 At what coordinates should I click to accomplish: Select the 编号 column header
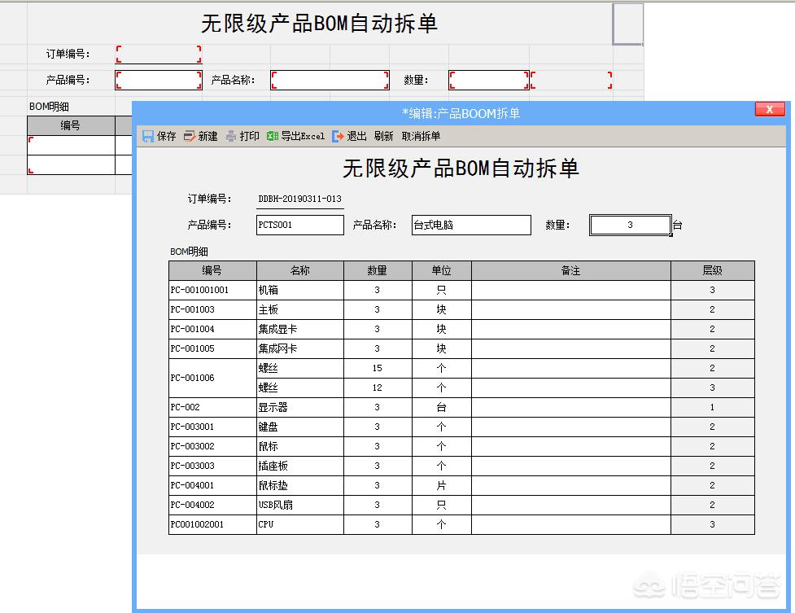coord(211,269)
